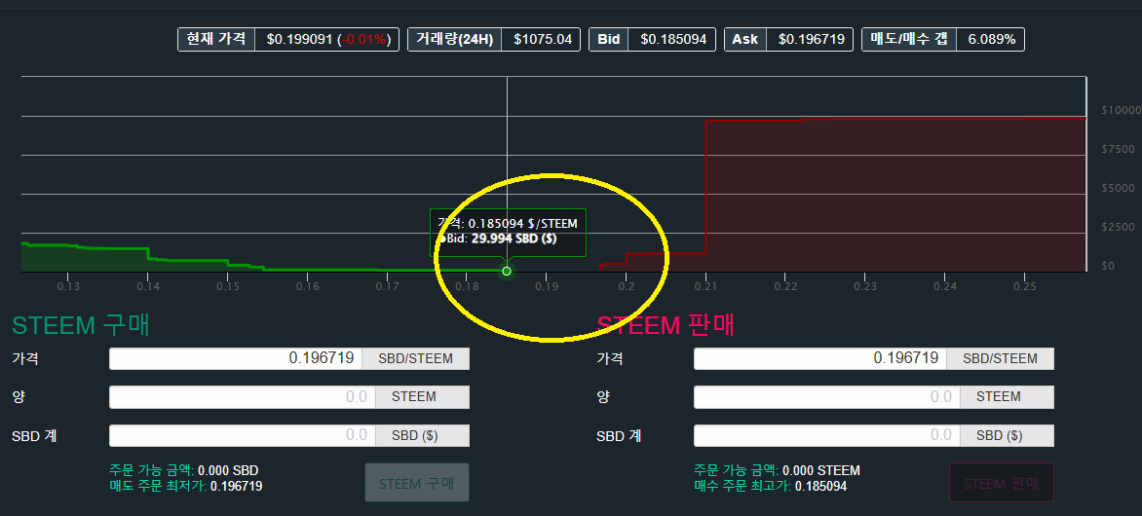
Task: Click the 현재 가격 $0.199091 price box
Action: 289,39
